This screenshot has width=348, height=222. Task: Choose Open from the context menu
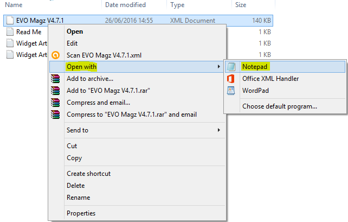click(x=75, y=31)
